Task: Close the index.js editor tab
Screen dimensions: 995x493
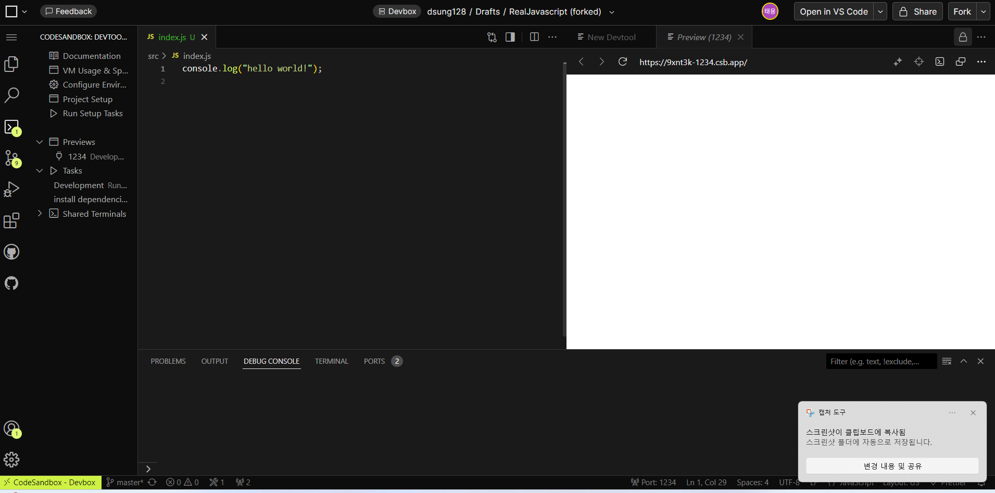Action: [205, 37]
